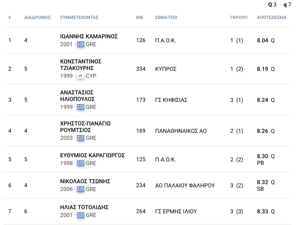
Task: Click the ΔΙΑΔΡΟΜΟΣ column header
Action: tap(38, 18)
